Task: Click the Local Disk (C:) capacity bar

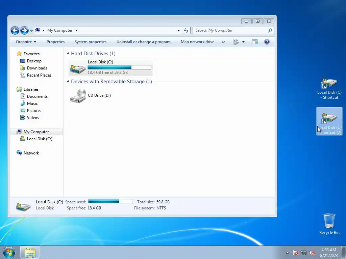Action: click(119, 67)
